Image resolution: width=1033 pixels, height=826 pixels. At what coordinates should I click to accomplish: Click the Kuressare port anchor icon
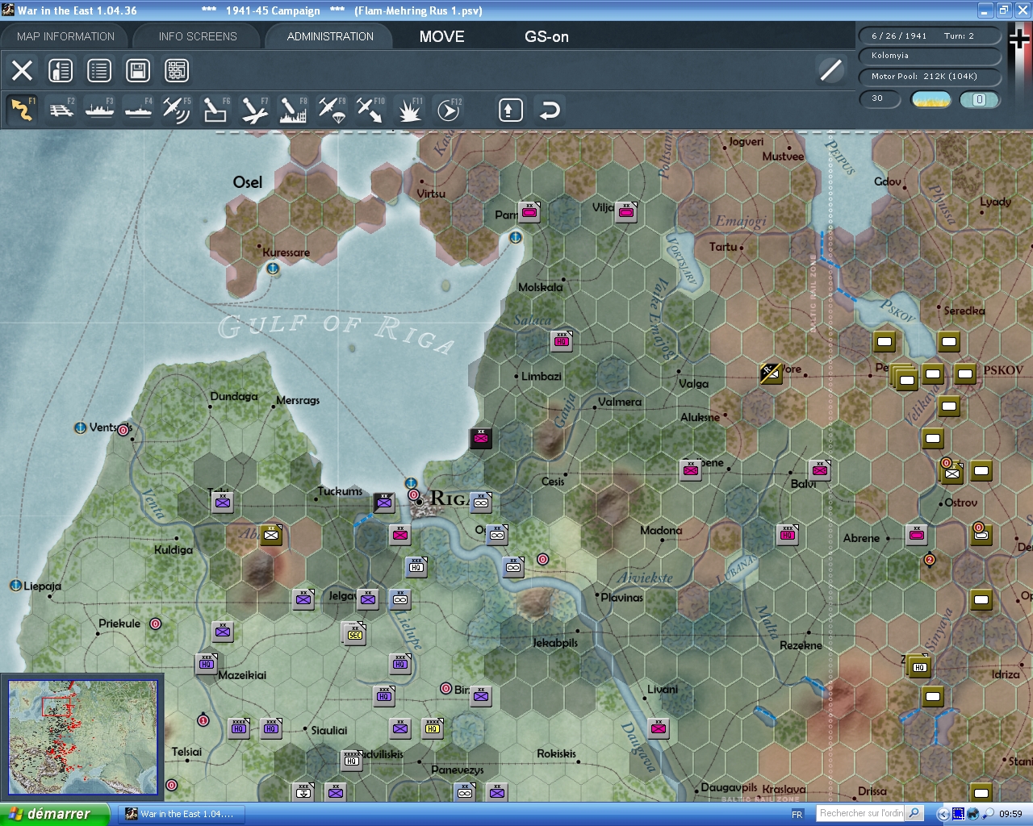pyautogui.click(x=273, y=269)
